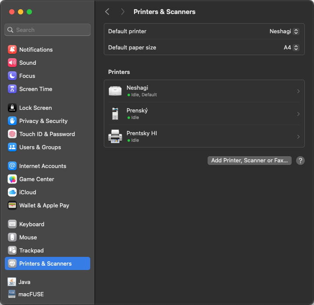314x305 pixels.
Task: Select Focus label in sidebar
Action: 27,76
